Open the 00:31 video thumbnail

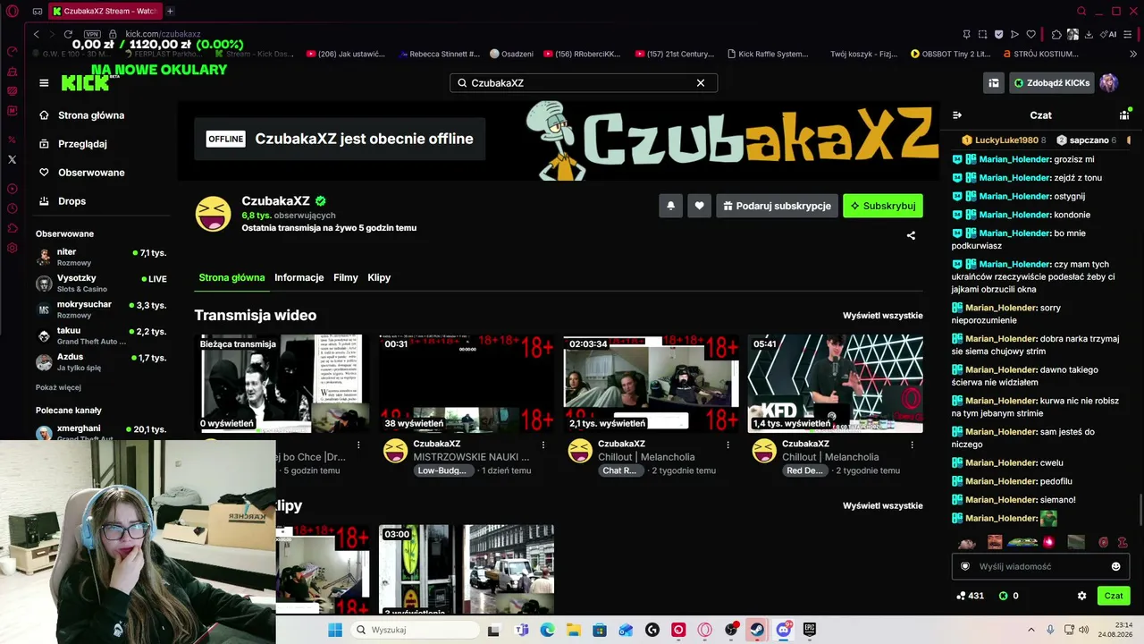pos(467,384)
